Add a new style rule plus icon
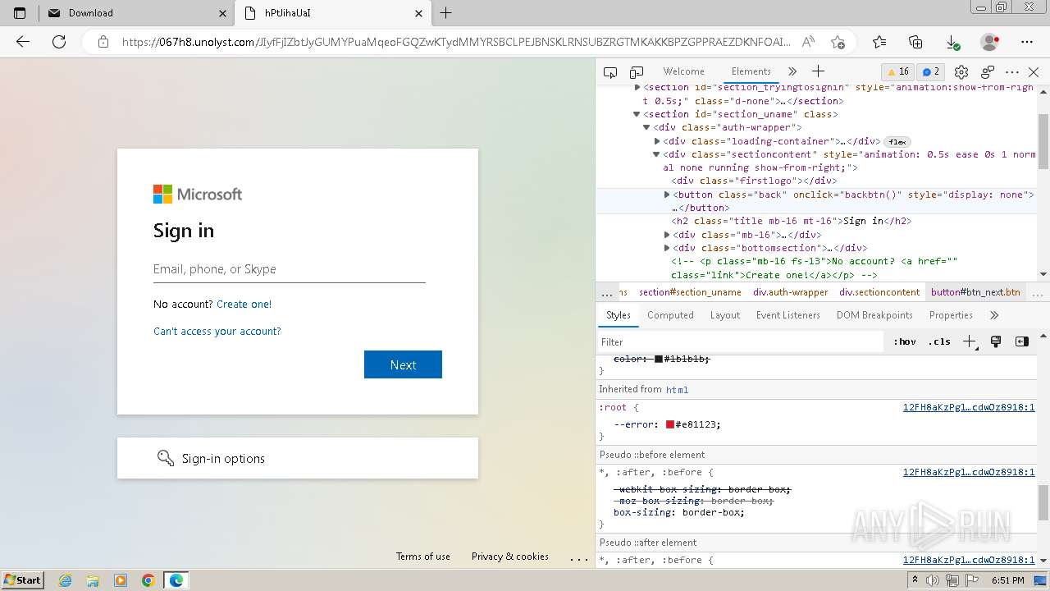The height and width of the screenshot is (591, 1050). pyautogui.click(x=969, y=341)
